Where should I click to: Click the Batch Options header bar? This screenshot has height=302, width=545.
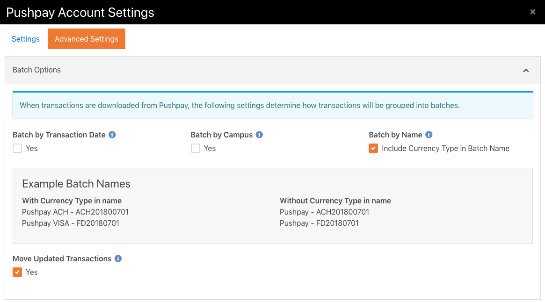coord(36,70)
